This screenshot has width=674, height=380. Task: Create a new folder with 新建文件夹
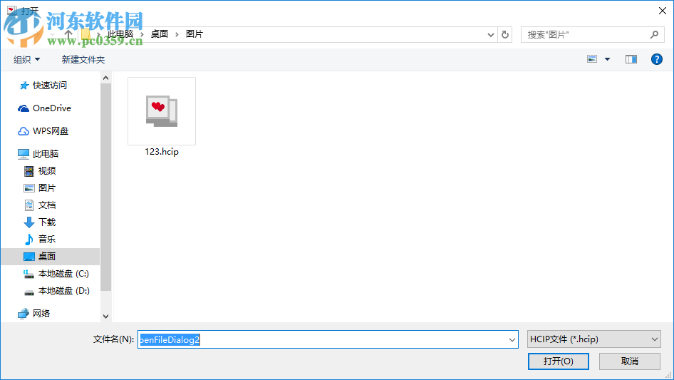[x=83, y=59]
